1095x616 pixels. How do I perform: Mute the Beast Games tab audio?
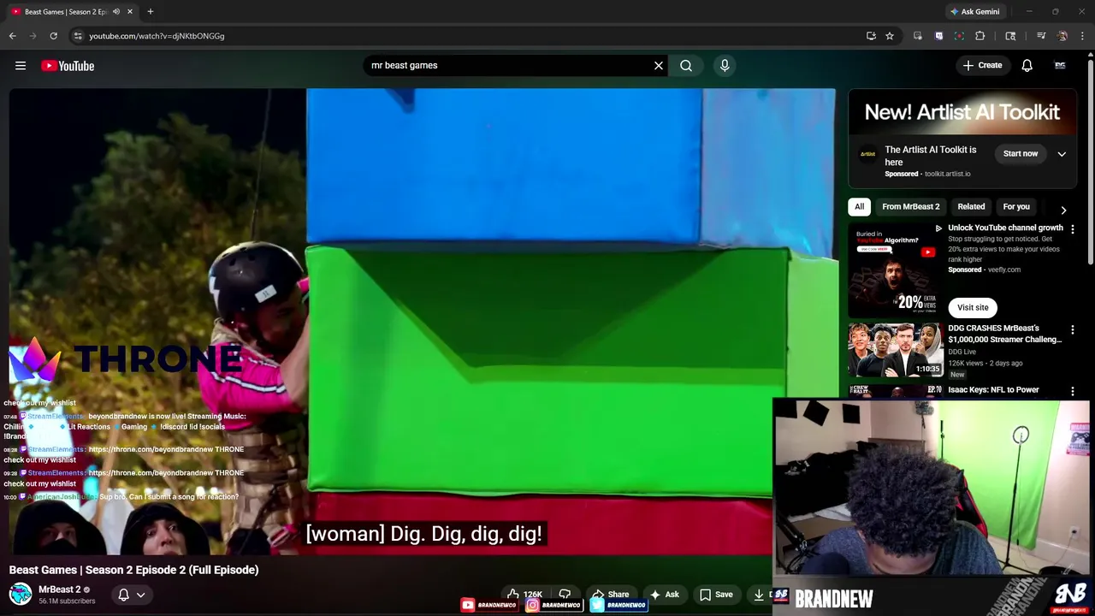tap(116, 12)
